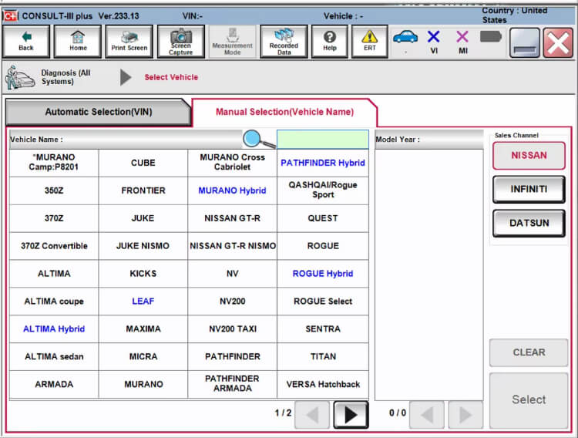Select ALTIMA coupe vehicle
Image resolution: width=578 pixels, height=438 pixels.
point(54,302)
